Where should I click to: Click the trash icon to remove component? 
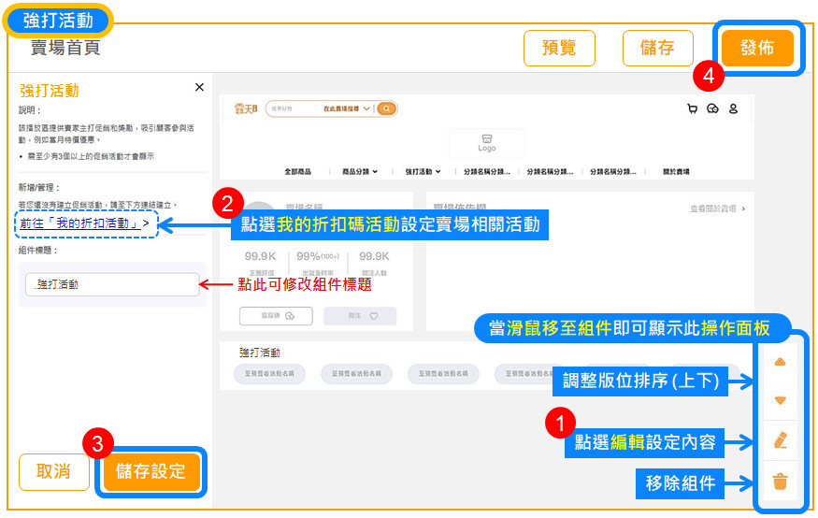(x=781, y=482)
